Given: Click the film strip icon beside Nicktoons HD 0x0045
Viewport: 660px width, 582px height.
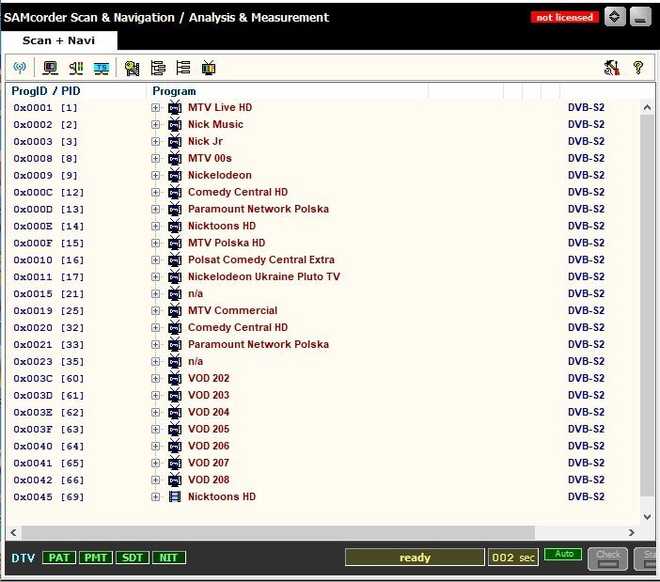Looking at the screenshot, I should coord(175,496).
